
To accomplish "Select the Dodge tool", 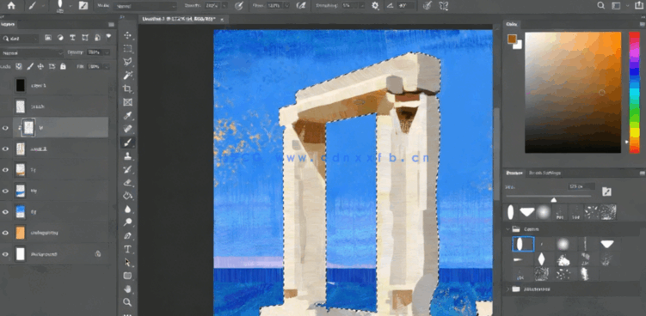I will (127, 222).
